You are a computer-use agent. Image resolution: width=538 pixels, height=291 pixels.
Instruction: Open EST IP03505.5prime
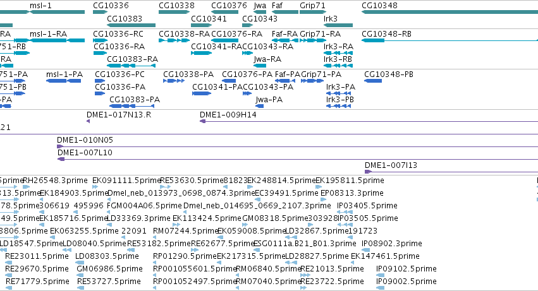coord(345,225)
